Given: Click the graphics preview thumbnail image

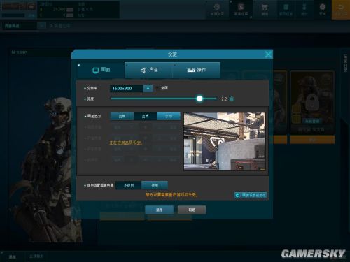Looking at the screenshot, I should [225, 142].
